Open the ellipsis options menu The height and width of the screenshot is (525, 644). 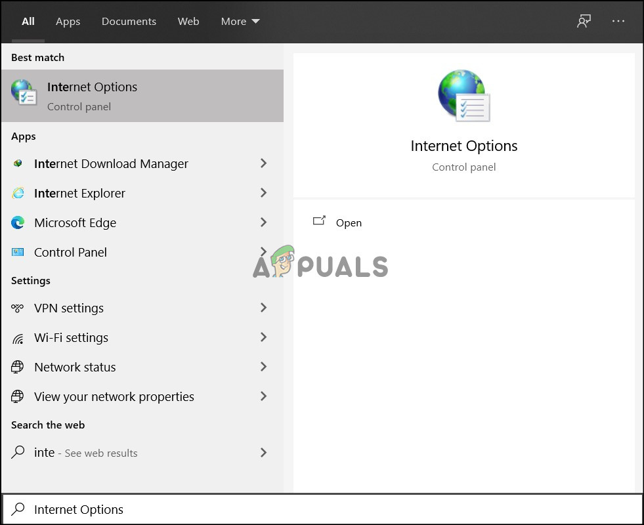(618, 21)
